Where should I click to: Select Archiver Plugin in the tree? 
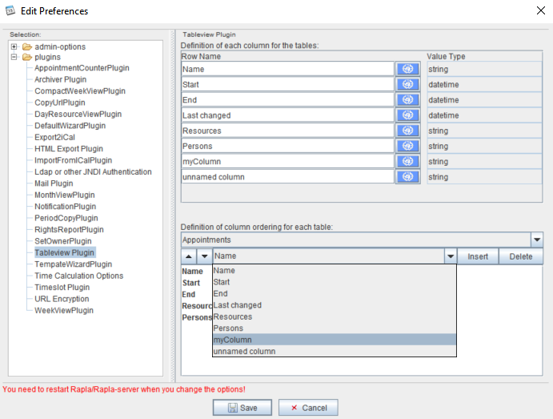60,79
